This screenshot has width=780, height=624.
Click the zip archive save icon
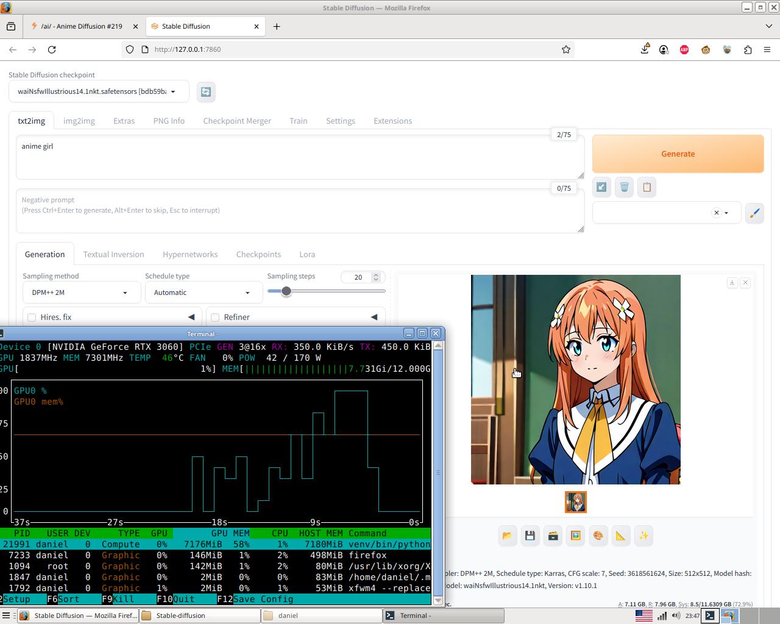[553, 536]
